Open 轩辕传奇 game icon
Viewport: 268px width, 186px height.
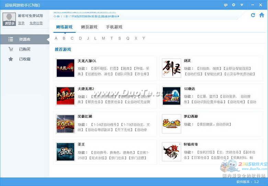point(171,151)
